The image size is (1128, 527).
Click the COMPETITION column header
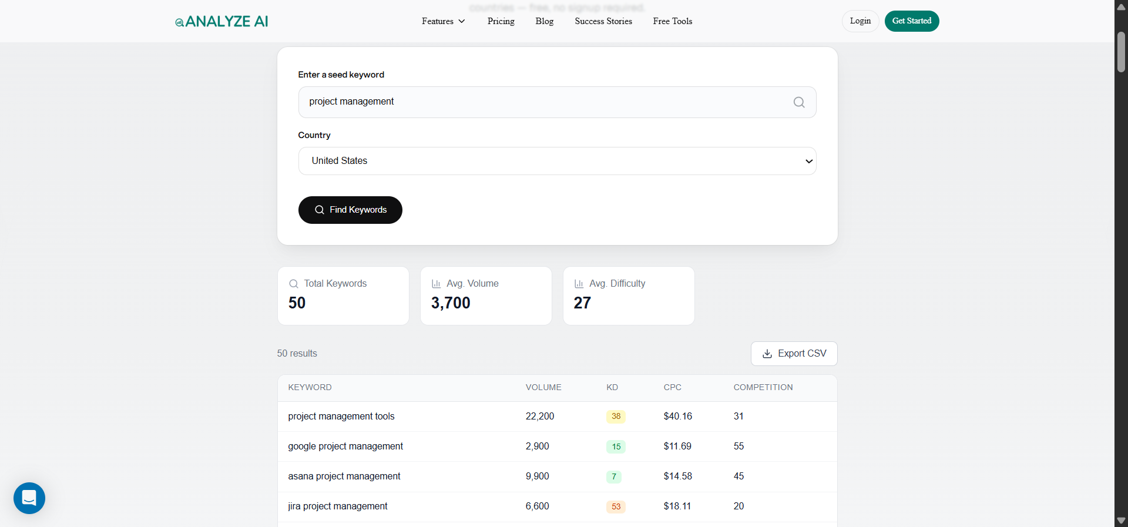pos(763,387)
